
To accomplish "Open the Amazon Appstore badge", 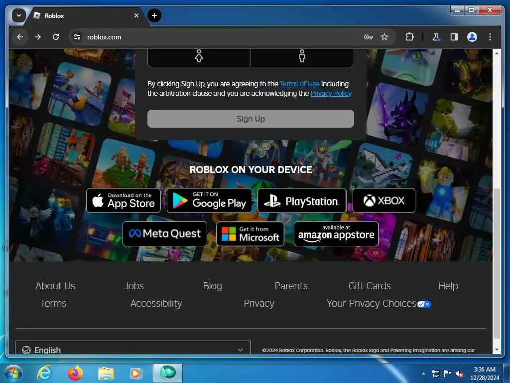I will pos(336,234).
